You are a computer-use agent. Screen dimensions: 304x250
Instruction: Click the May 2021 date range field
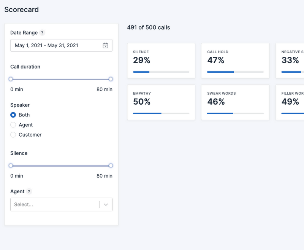click(x=57, y=46)
